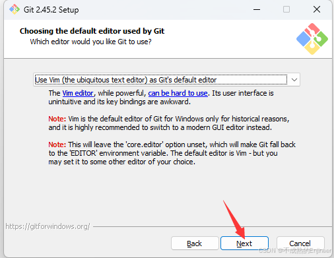Click the note about Vim historical reasons
The image size is (334, 258).
(x=169, y=123)
